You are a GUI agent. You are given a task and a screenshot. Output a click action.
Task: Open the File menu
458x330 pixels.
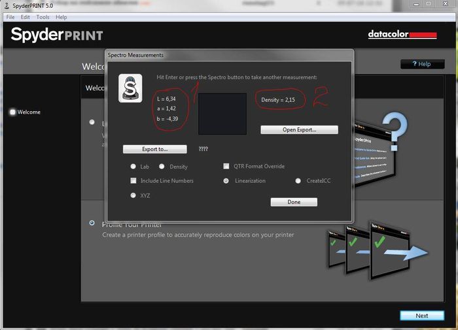point(10,17)
